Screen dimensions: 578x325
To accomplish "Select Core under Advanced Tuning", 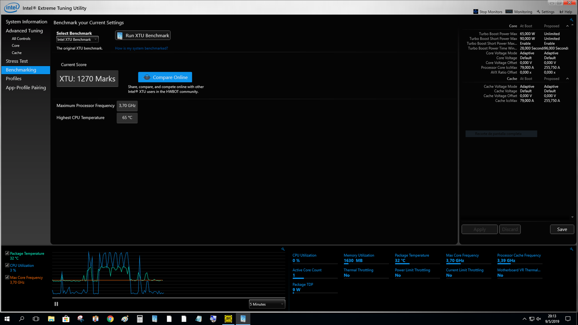I will click(16, 45).
